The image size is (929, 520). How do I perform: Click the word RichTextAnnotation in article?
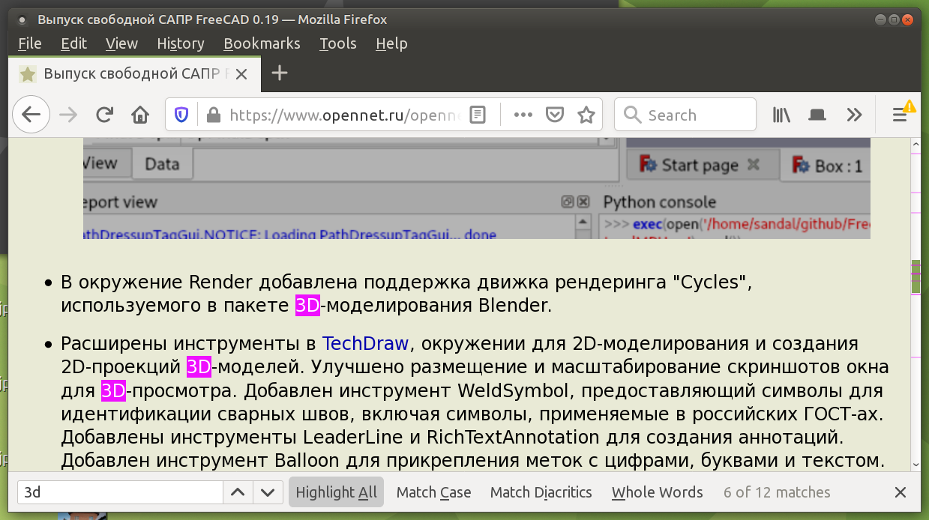(514, 437)
